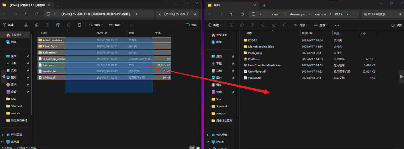Select the PEAK tab title
404x149 pixels.
point(217,5)
